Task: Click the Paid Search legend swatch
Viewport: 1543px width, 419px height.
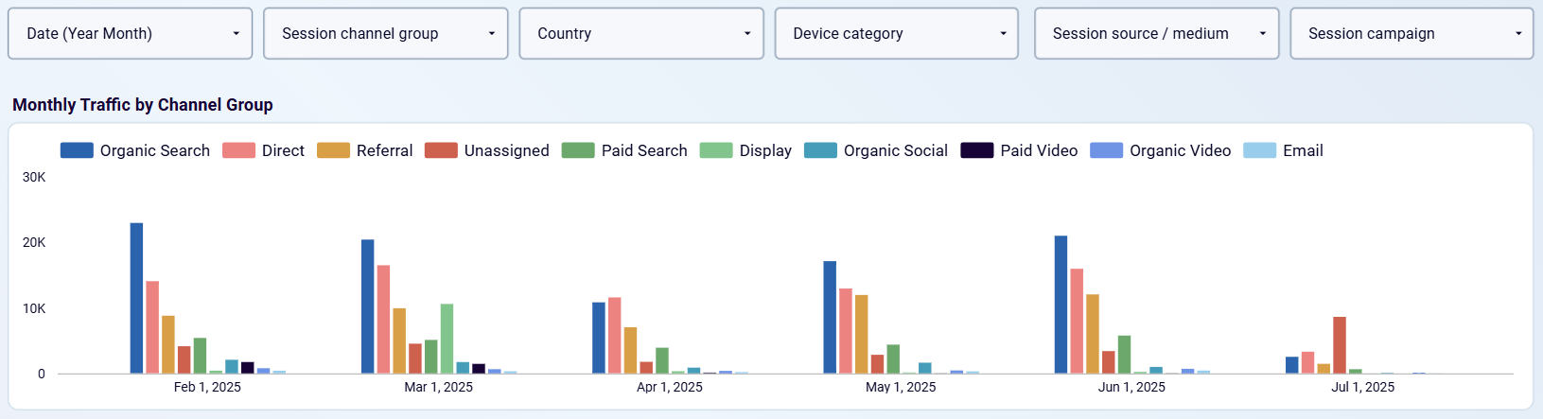Action: click(x=578, y=150)
